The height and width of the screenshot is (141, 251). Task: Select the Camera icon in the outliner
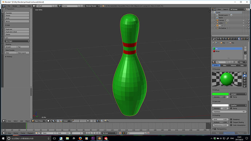pyautogui.click(x=218, y=20)
